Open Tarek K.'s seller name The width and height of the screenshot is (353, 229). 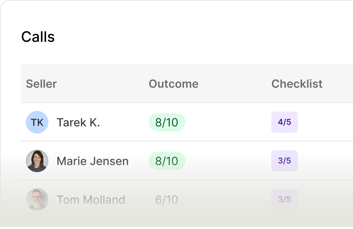tap(78, 122)
